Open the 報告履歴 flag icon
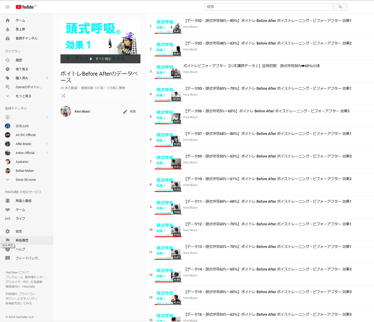The image size is (374, 322). tap(8, 240)
